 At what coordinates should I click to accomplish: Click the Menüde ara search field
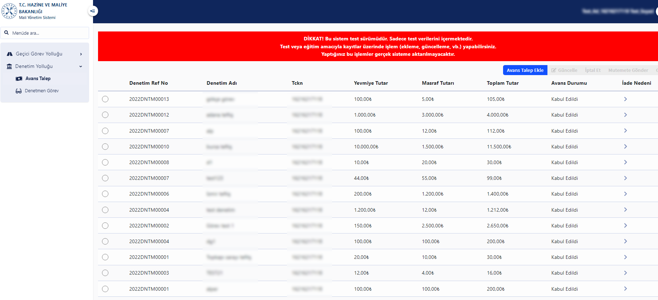point(48,33)
